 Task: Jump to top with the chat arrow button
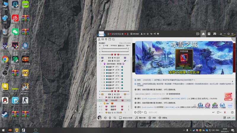233,82
